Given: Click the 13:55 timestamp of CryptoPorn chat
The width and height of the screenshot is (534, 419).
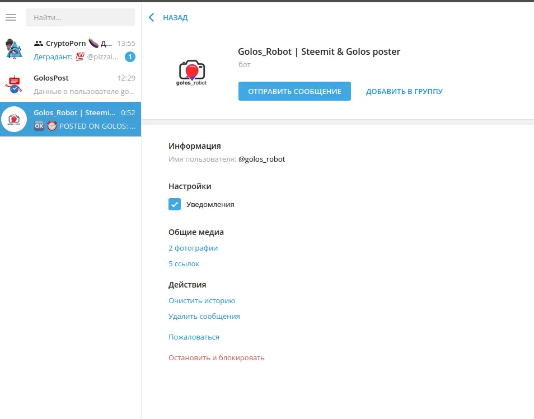Looking at the screenshot, I should click(x=126, y=43).
